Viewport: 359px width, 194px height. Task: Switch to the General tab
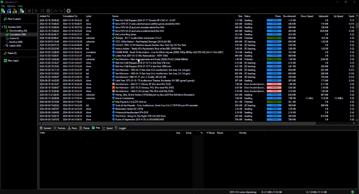pyautogui.click(x=45, y=128)
